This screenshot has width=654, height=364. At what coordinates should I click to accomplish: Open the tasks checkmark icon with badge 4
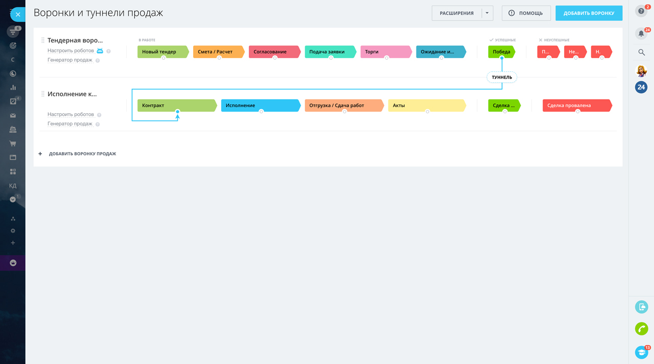pos(13,102)
